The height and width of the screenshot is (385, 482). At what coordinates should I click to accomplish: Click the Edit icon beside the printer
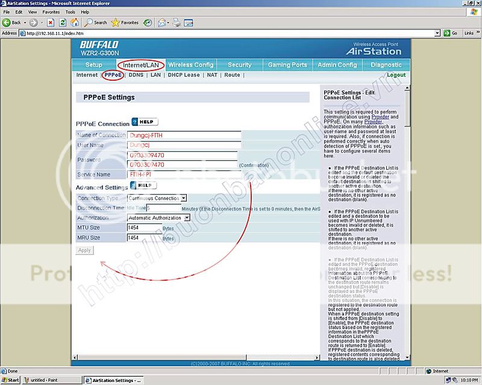click(x=189, y=22)
